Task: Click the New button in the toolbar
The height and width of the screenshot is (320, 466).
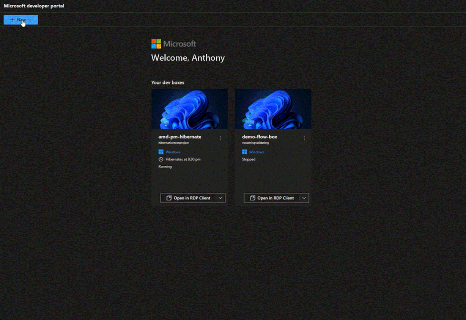Action: click(18, 20)
